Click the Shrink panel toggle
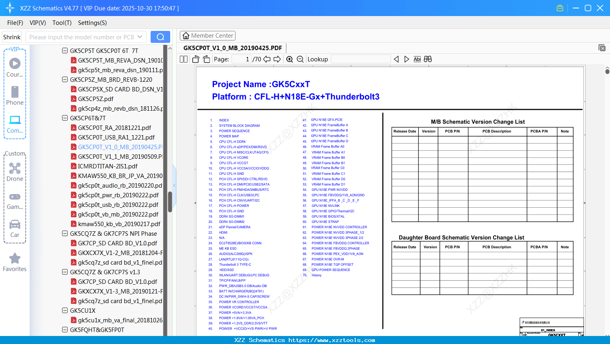610x344 pixels. pyautogui.click(x=12, y=37)
